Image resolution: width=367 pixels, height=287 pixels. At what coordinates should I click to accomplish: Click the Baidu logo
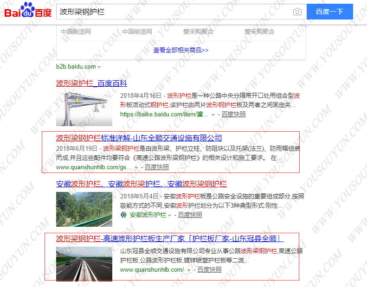28,10
